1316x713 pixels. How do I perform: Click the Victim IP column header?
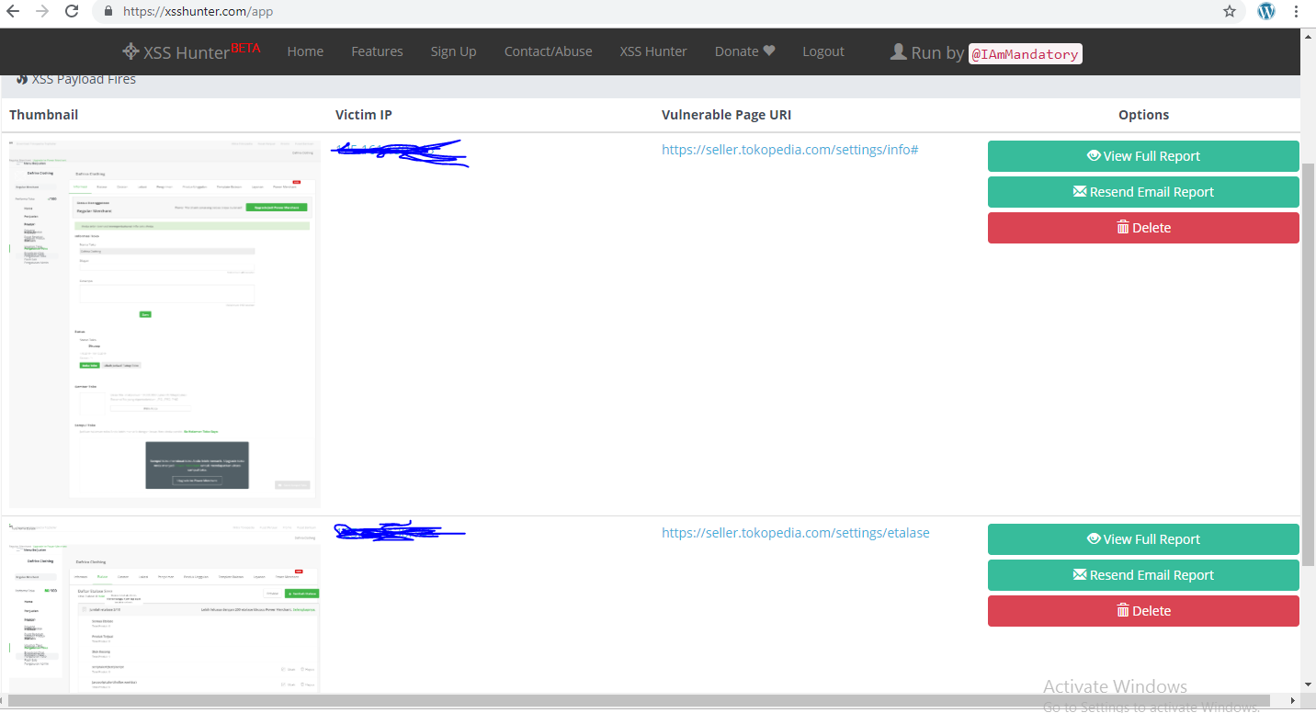(x=363, y=115)
